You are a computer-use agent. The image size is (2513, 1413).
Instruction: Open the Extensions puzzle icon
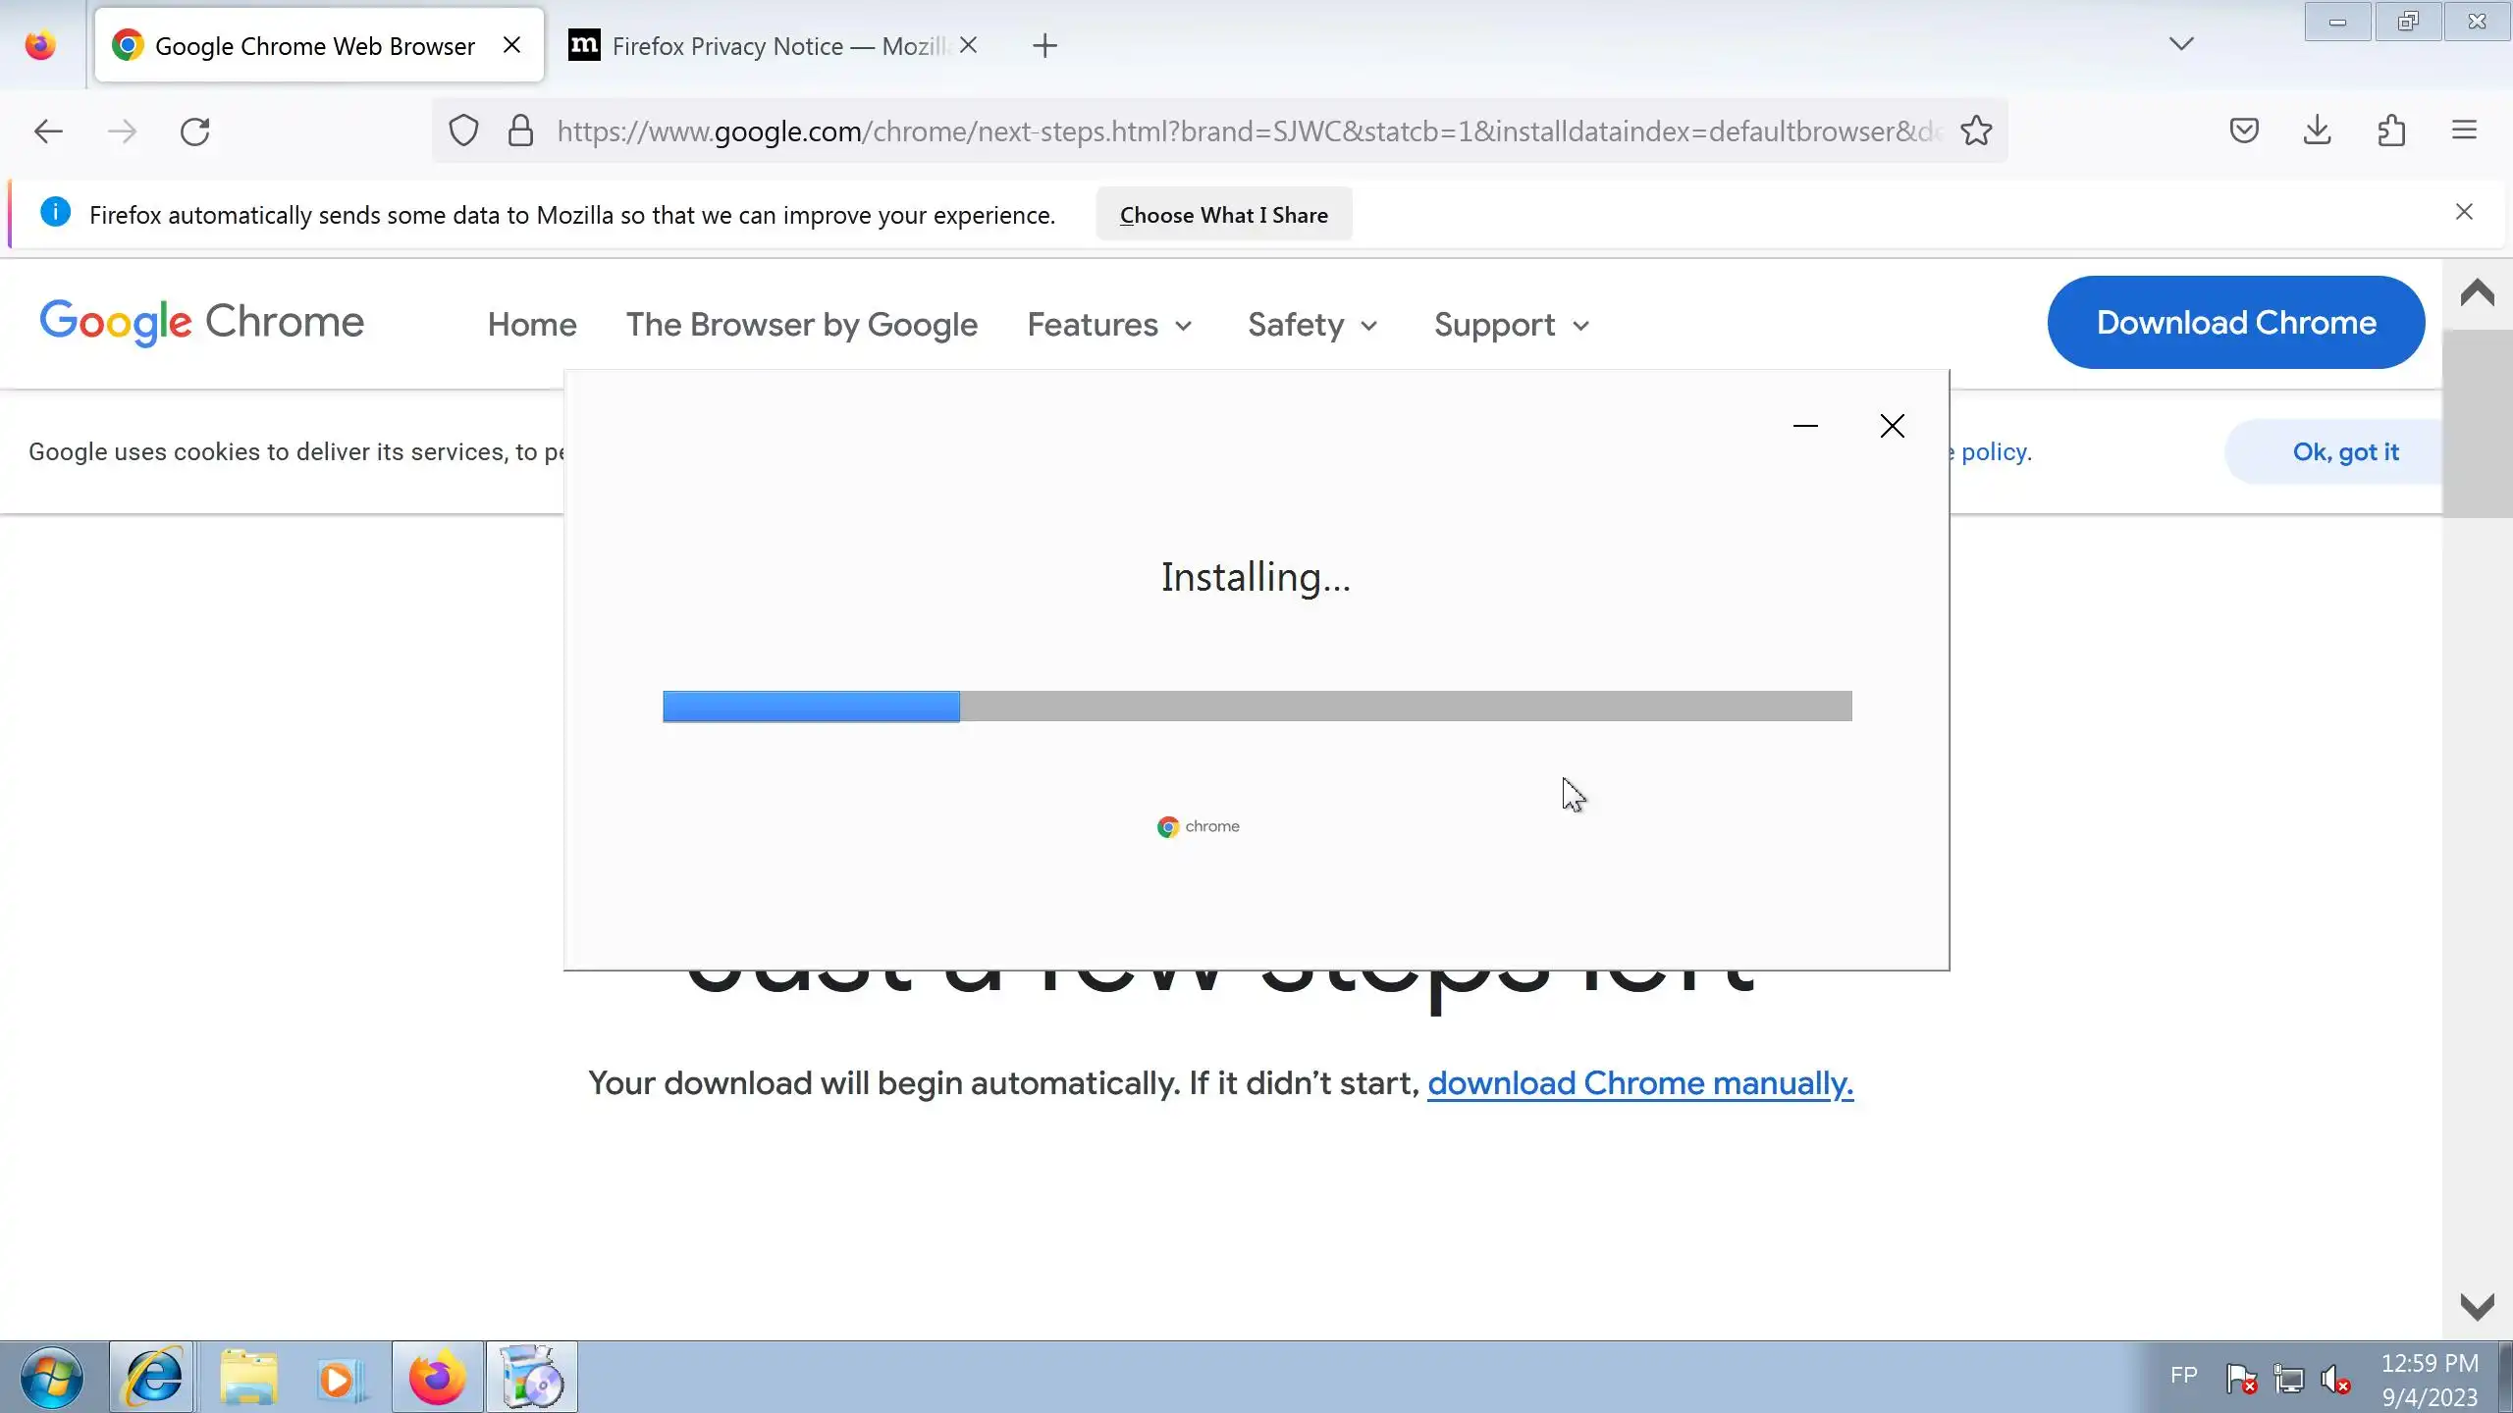(2391, 131)
